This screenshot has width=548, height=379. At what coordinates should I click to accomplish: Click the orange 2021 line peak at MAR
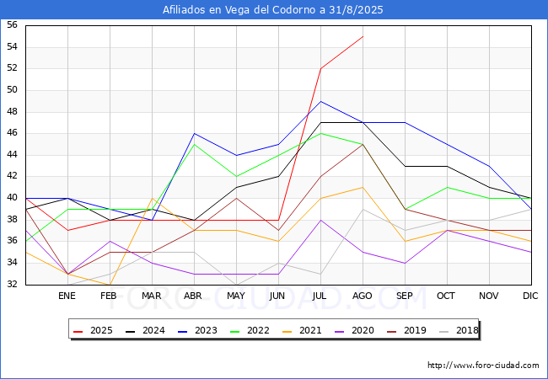(152, 198)
